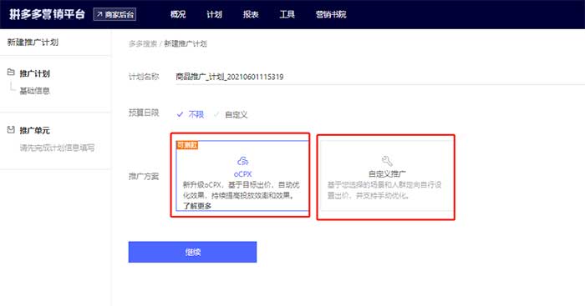This screenshot has height=306, width=585.
Task: Click the 计划名称 input field
Action: [x=380, y=77]
